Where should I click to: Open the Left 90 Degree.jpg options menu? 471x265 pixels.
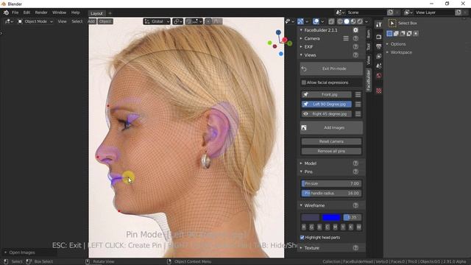click(x=358, y=105)
